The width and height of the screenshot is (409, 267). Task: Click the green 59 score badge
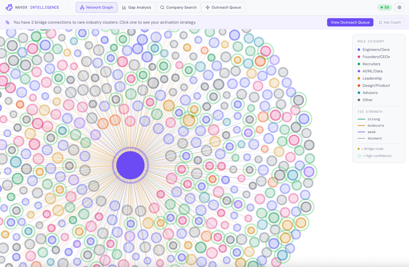[384, 7]
